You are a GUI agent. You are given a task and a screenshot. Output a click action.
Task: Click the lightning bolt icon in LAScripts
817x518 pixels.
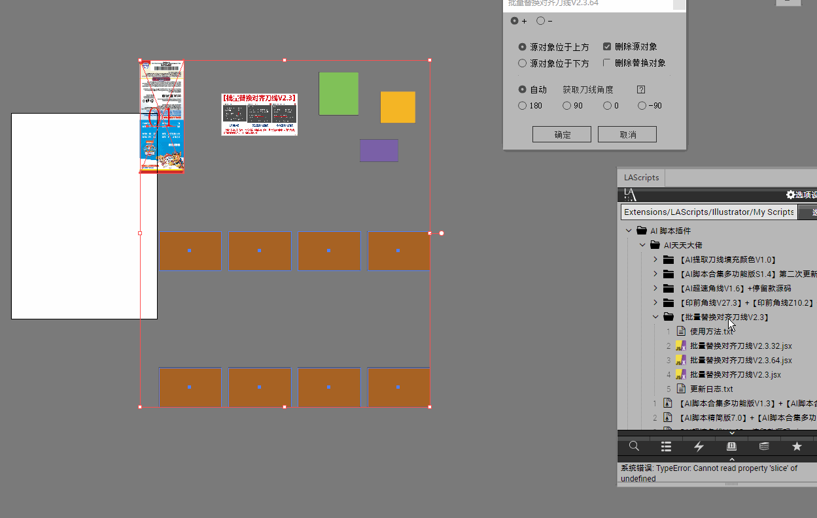[699, 447]
